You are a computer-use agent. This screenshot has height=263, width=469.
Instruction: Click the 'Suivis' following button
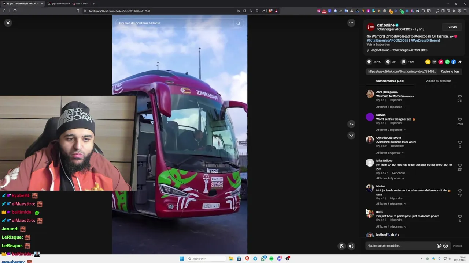pos(452,27)
